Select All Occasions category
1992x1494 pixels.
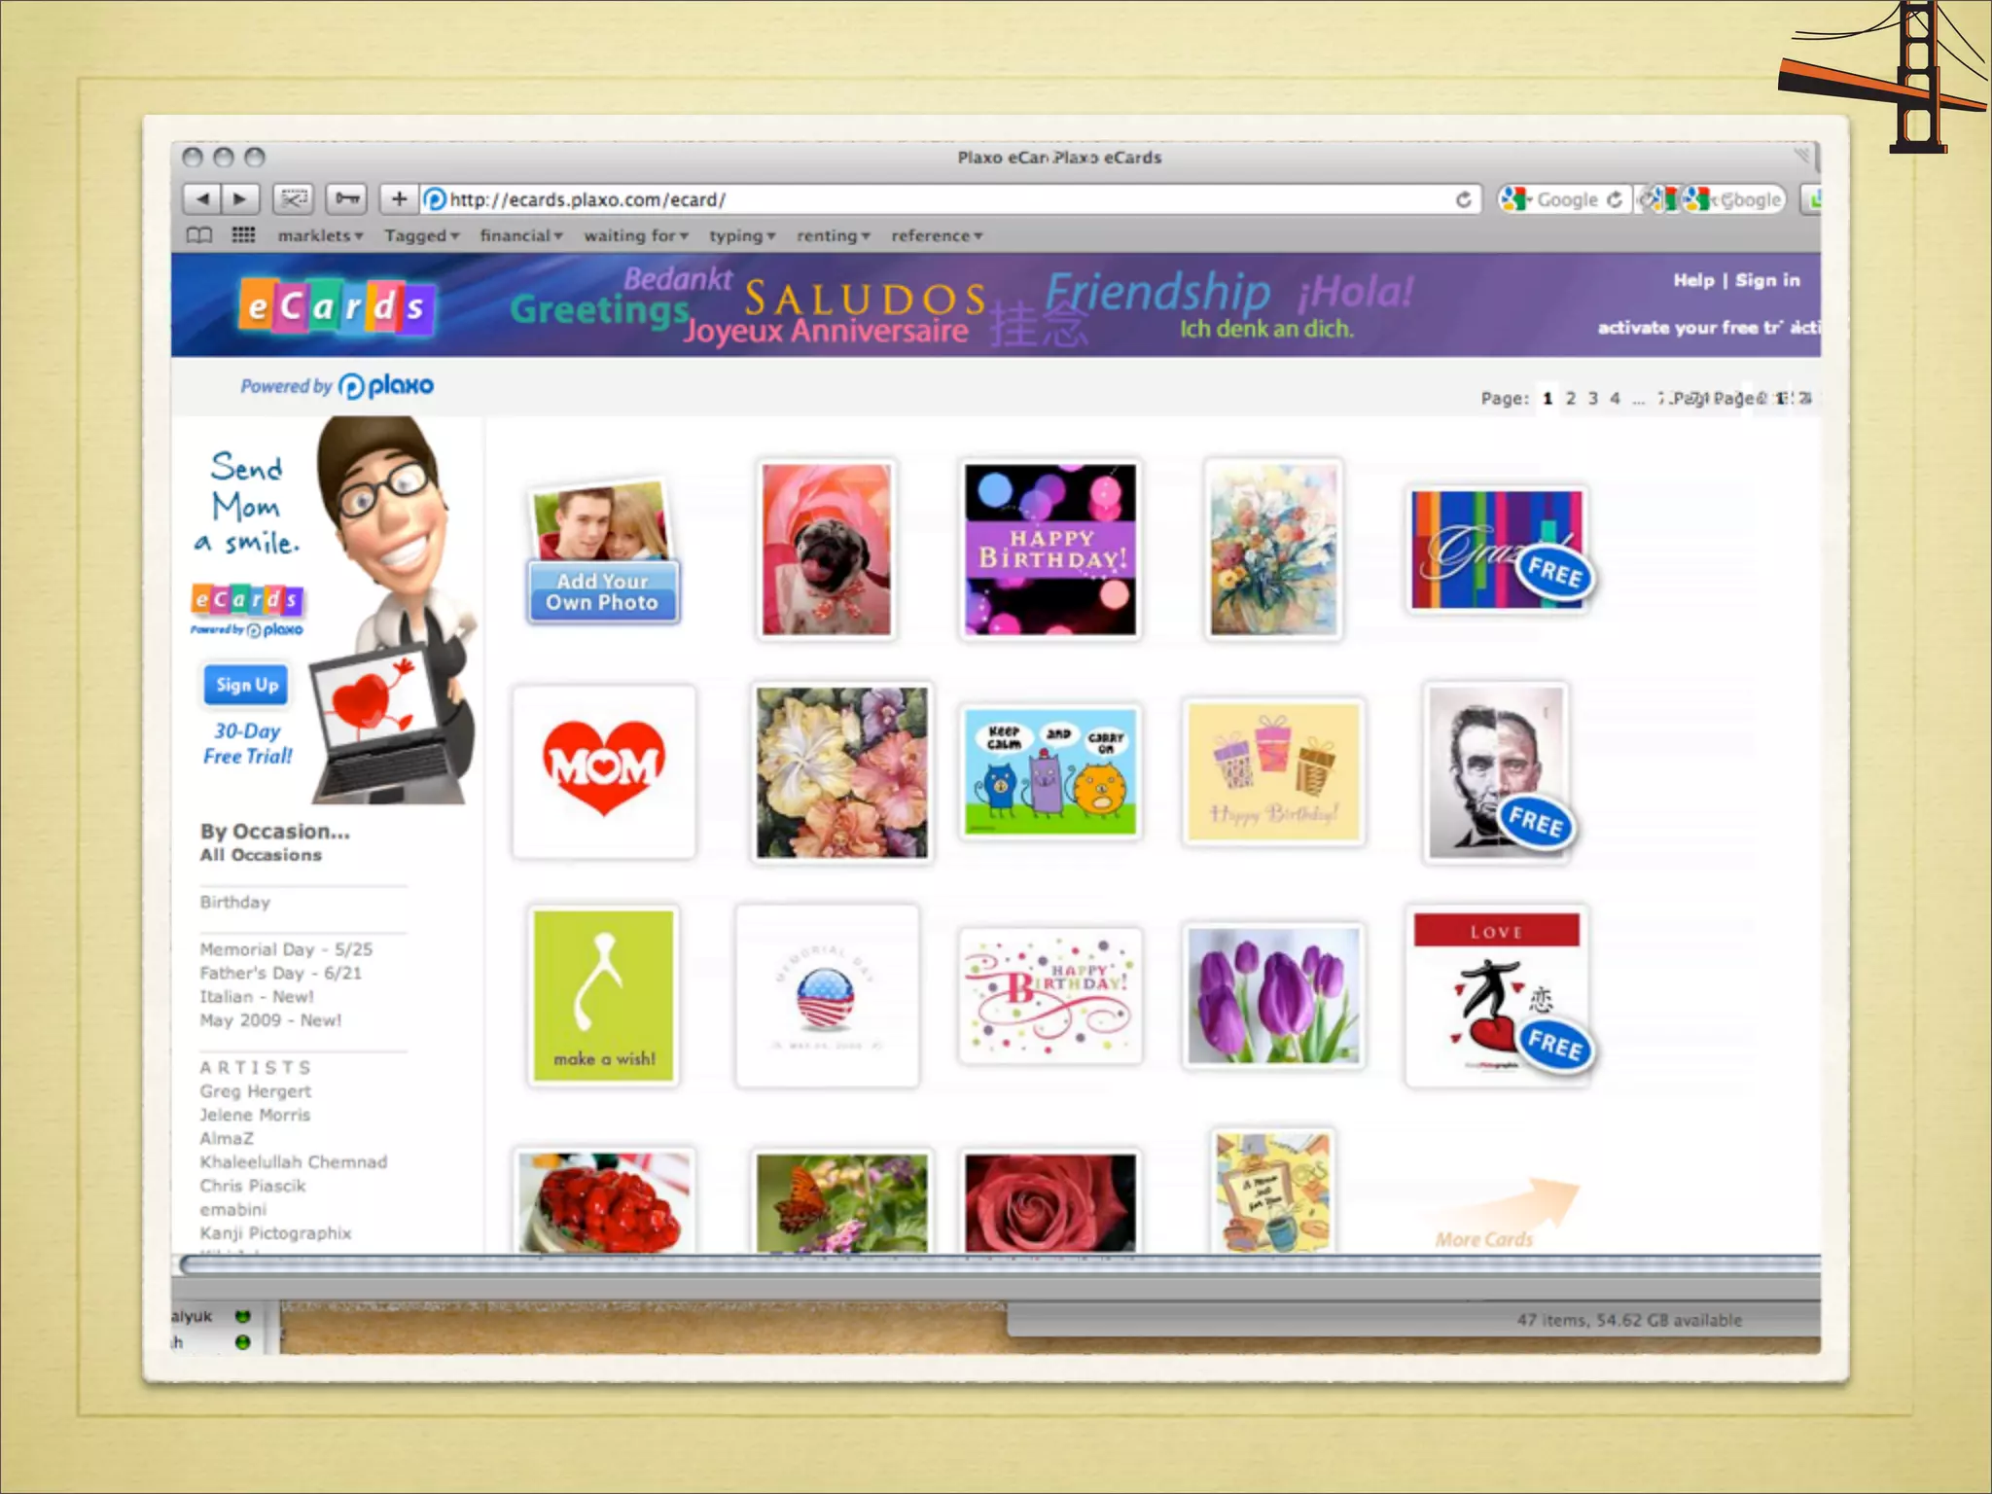(x=261, y=855)
